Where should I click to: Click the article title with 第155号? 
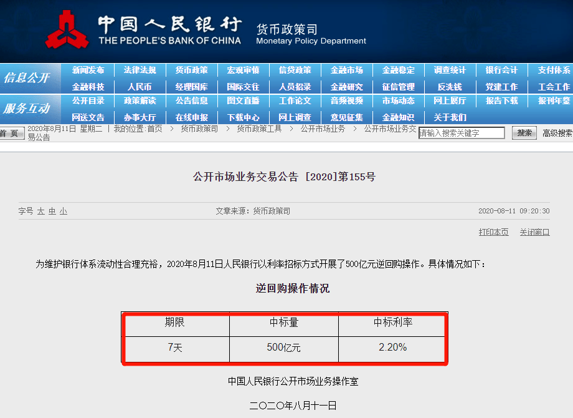click(284, 177)
